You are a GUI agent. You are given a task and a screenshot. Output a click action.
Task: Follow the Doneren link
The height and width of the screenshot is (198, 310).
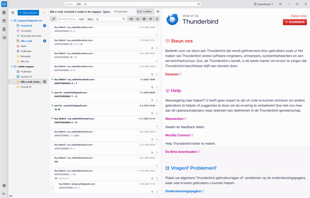[173, 74]
